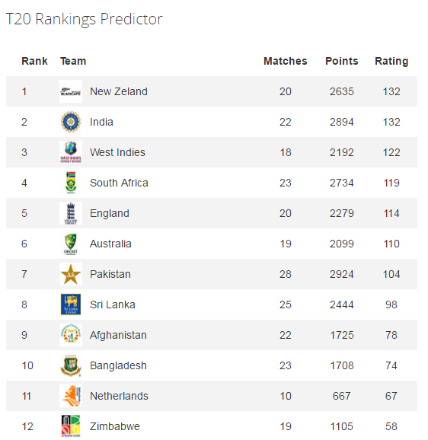Click the Netherlands orange lion logo
This screenshot has height=440, width=428.
[x=71, y=396]
